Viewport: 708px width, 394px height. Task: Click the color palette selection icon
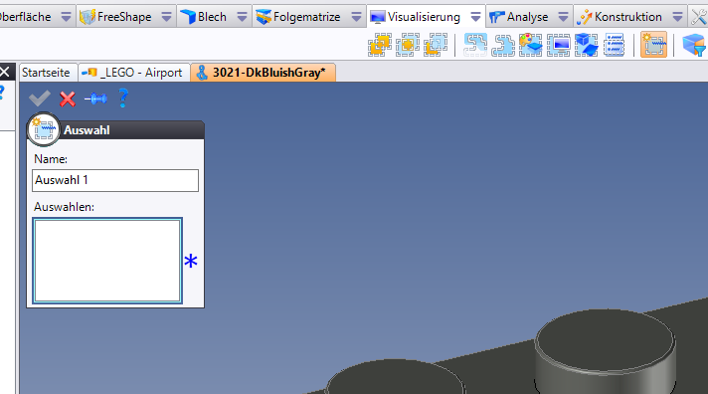[531, 45]
